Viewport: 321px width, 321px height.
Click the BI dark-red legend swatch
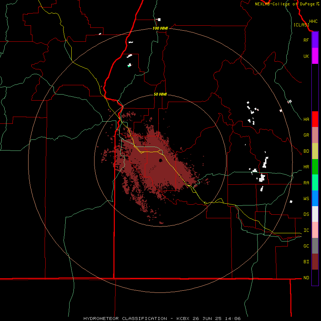coord(315,262)
